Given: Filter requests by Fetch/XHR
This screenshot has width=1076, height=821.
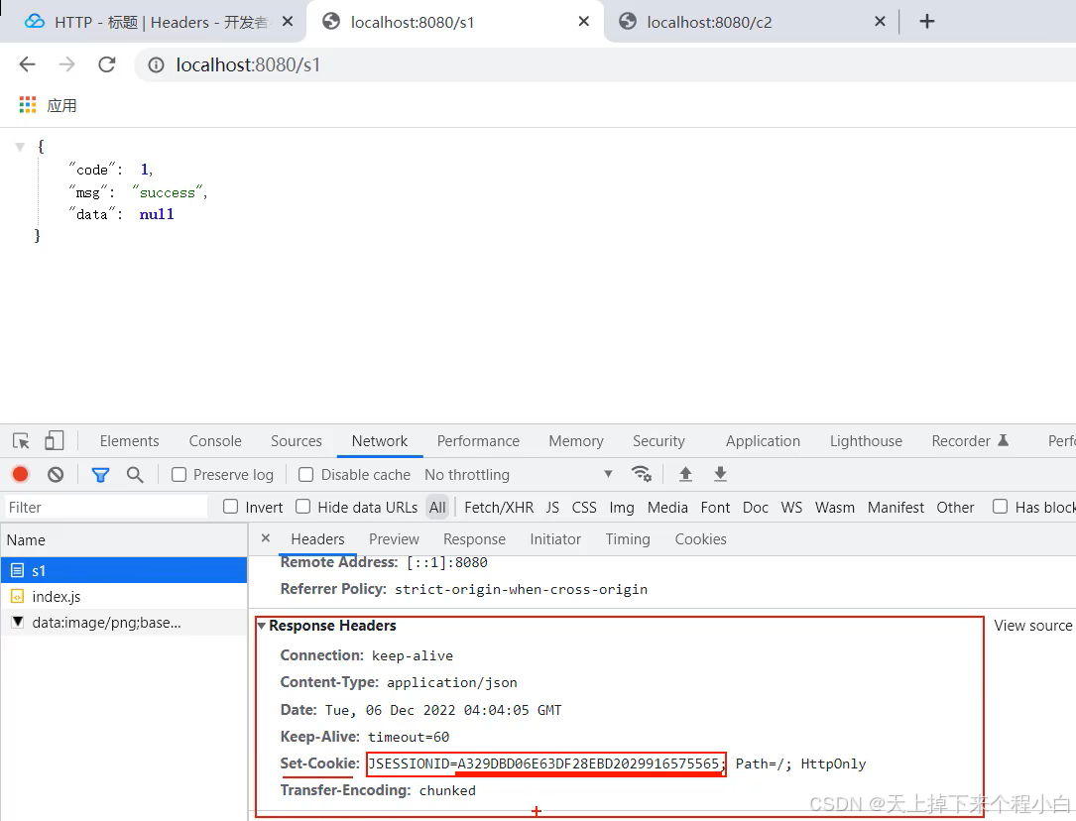Looking at the screenshot, I should pos(498,507).
